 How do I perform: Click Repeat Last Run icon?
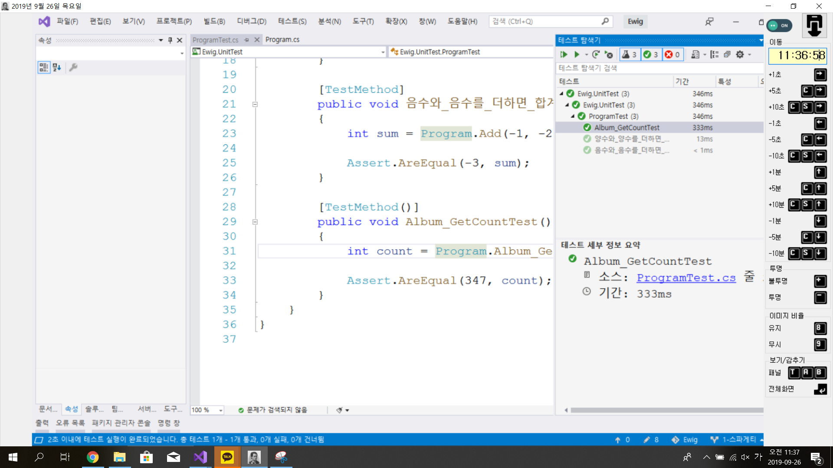(596, 55)
